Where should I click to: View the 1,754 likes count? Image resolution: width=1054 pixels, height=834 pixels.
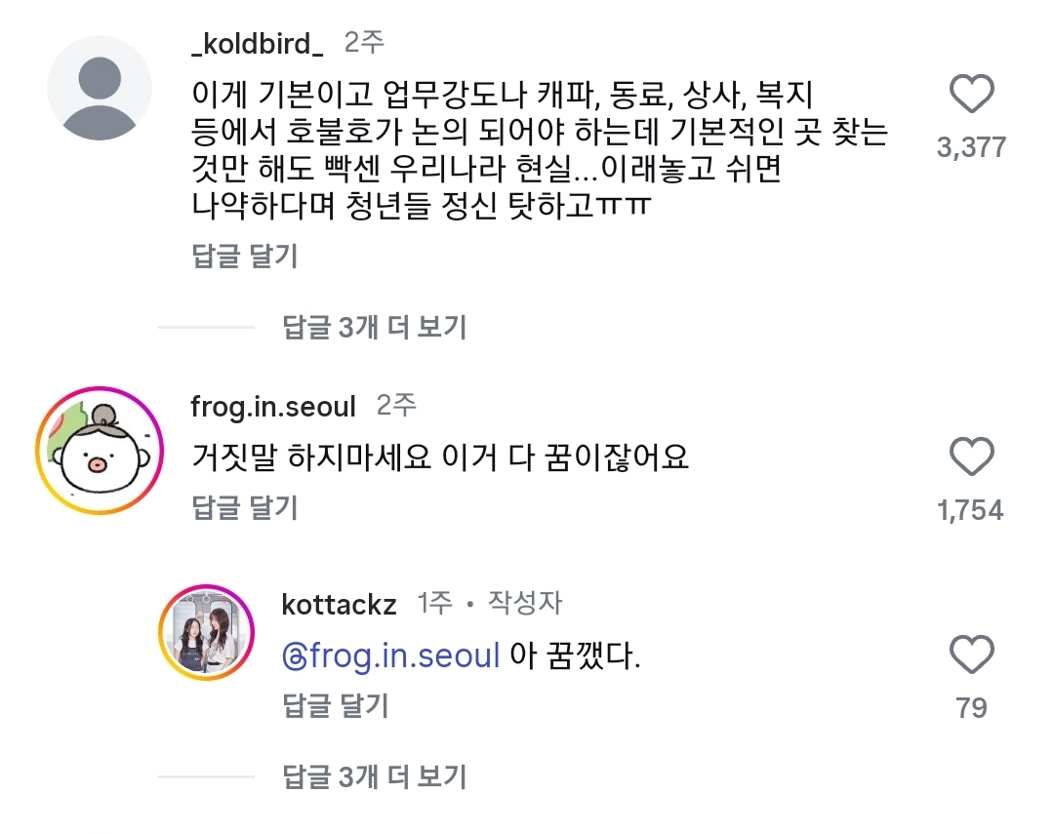click(970, 509)
